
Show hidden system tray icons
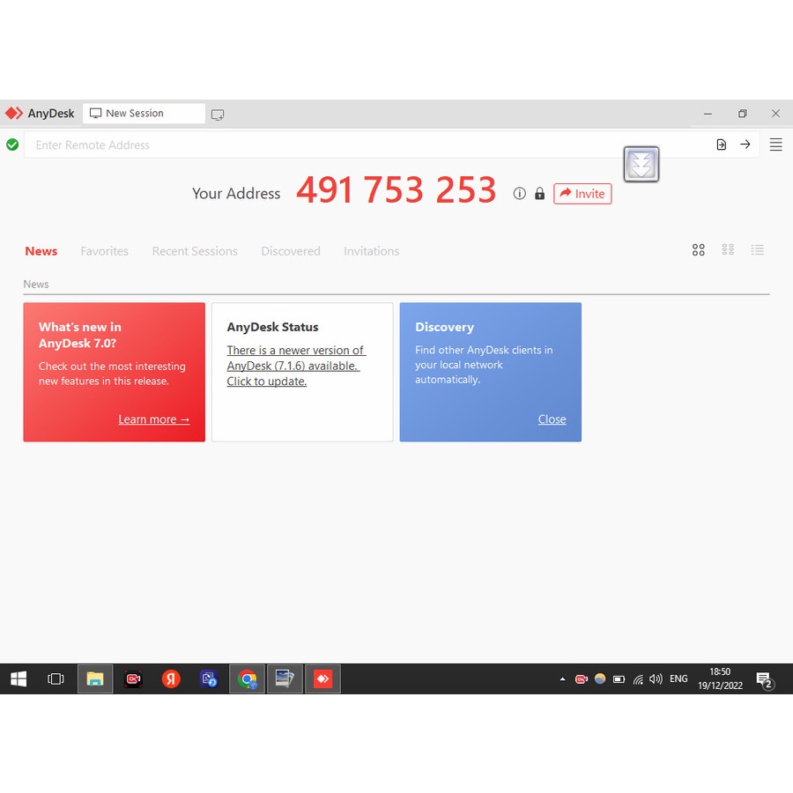click(x=562, y=679)
